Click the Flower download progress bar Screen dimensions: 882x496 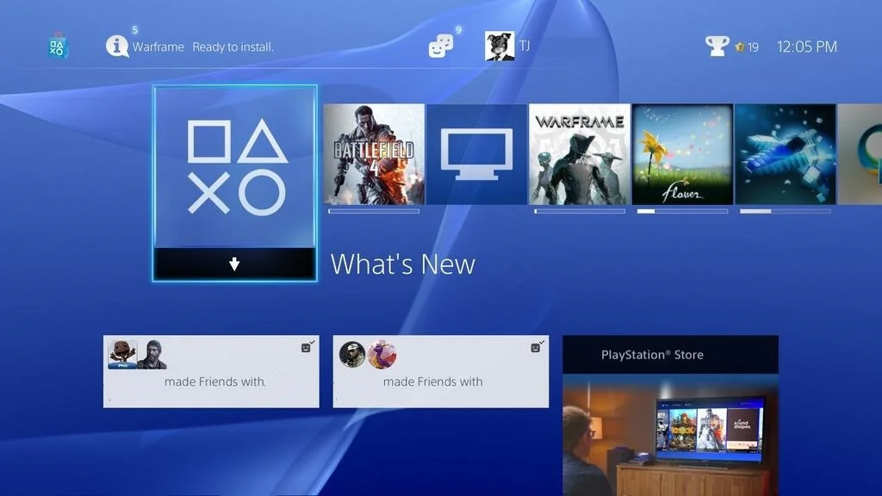pyautogui.click(x=682, y=212)
